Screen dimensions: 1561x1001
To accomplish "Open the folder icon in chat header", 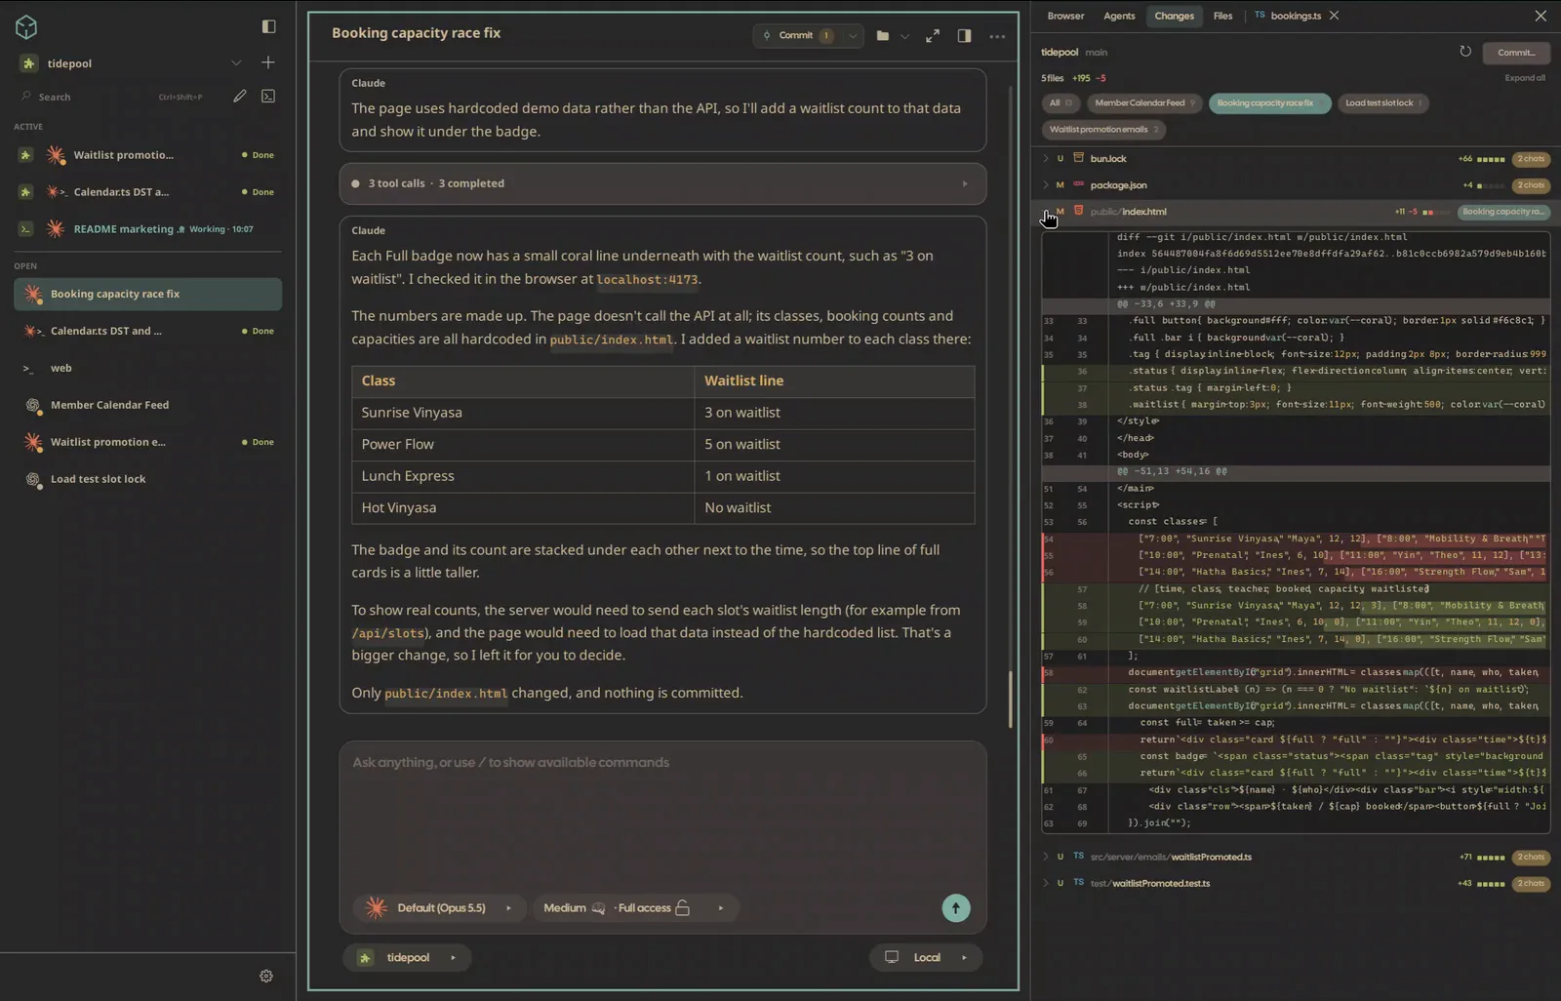I will point(883,36).
